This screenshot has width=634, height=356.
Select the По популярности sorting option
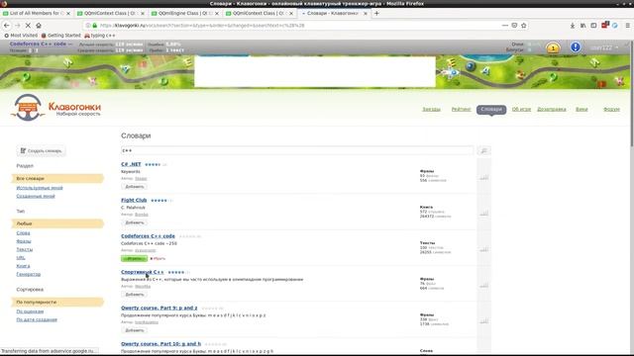[x=57, y=302]
